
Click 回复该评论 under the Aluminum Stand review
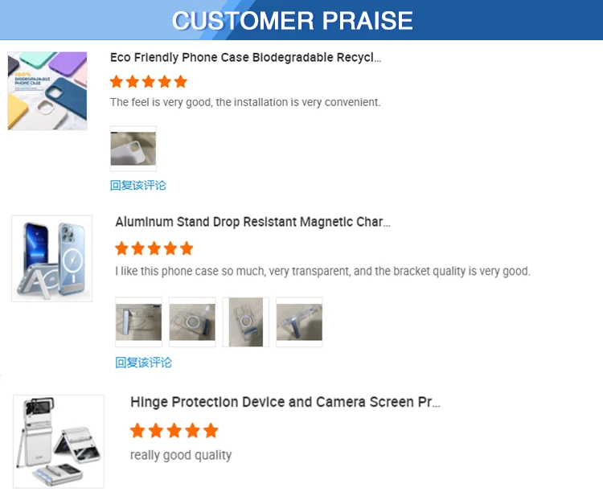pyautogui.click(x=143, y=363)
